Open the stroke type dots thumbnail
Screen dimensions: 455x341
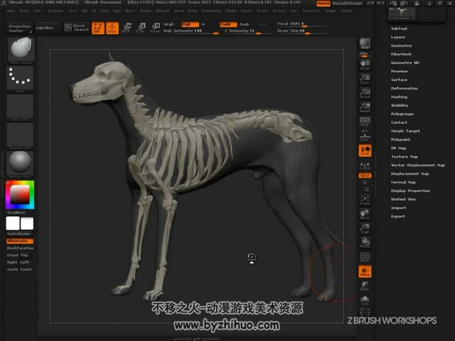tap(20, 78)
